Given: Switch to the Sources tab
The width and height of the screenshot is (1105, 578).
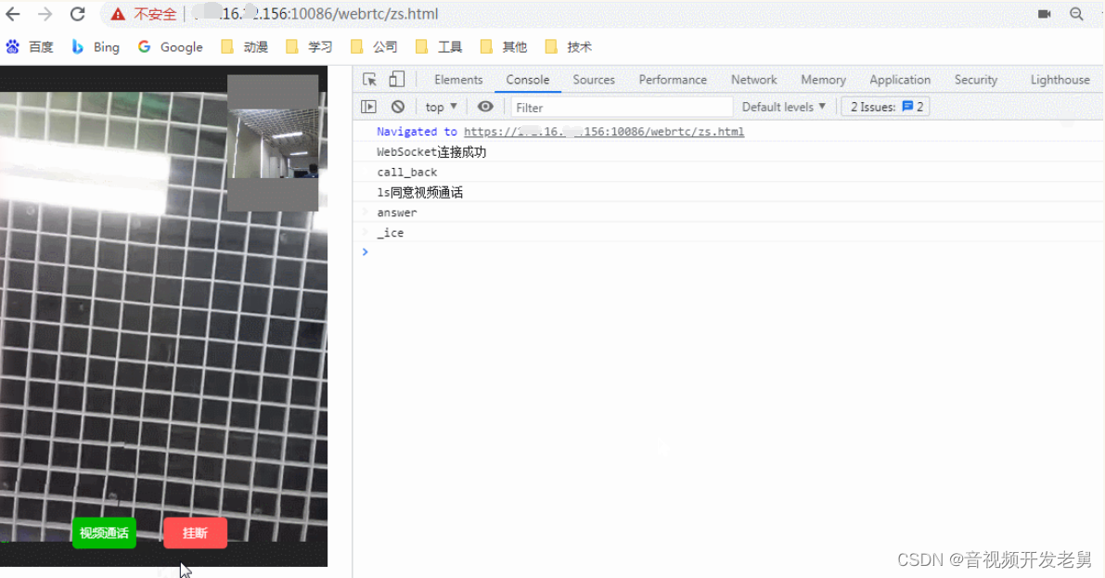Looking at the screenshot, I should 594,80.
